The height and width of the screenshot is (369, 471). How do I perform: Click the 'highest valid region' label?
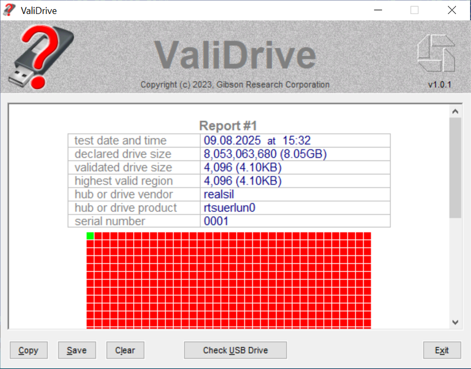click(124, 181)
